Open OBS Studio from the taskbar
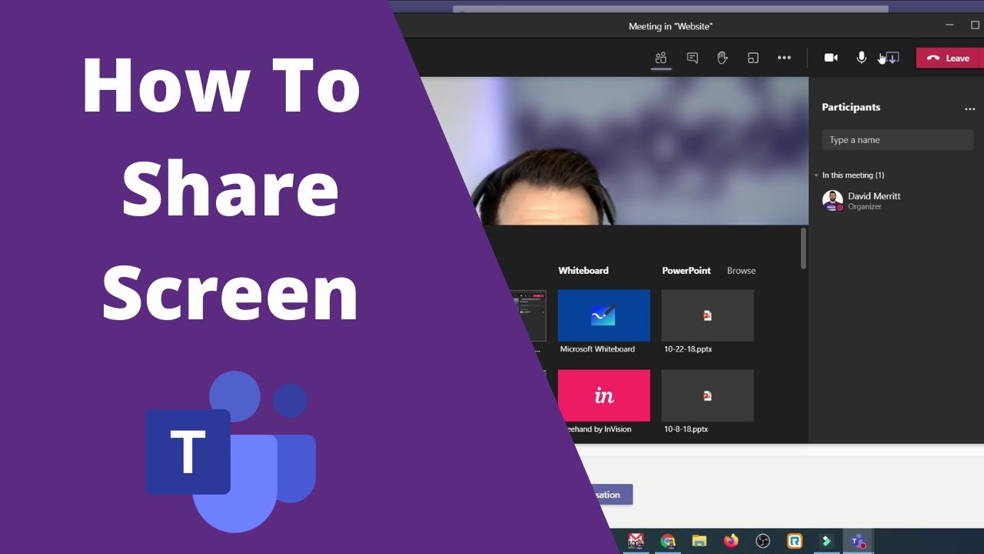Image resolution: width=984 pixels, height=554 pixels. (763, 541)
